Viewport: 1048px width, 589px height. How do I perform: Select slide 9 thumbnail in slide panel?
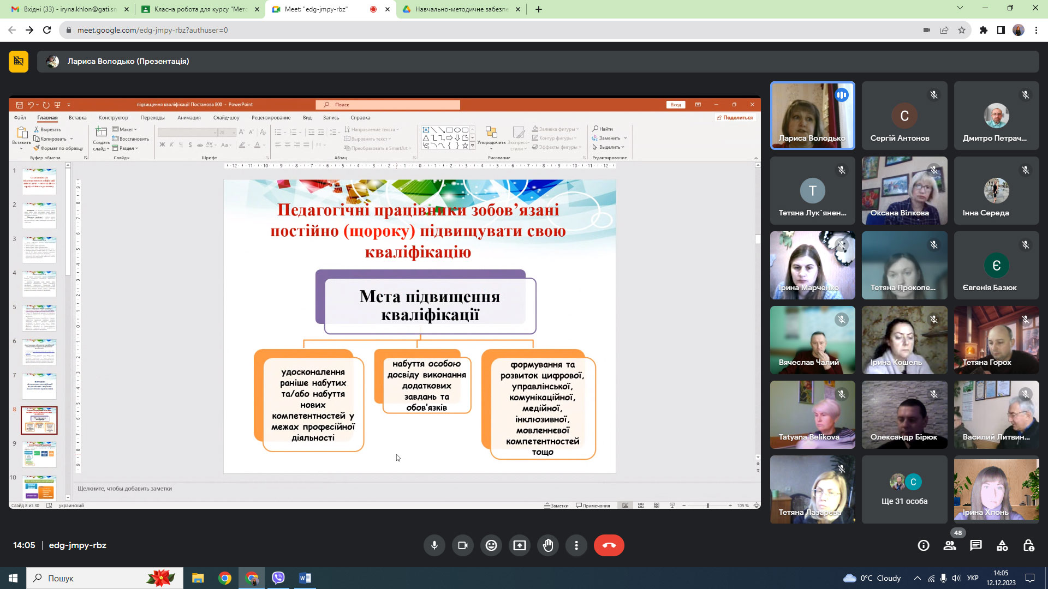pyautogui.click(x=39, y=454)
